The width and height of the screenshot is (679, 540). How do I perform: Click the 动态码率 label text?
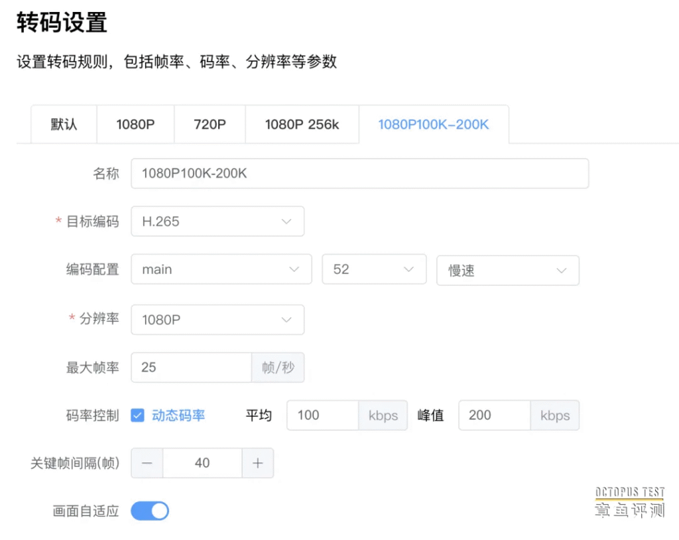click(178, 415)
